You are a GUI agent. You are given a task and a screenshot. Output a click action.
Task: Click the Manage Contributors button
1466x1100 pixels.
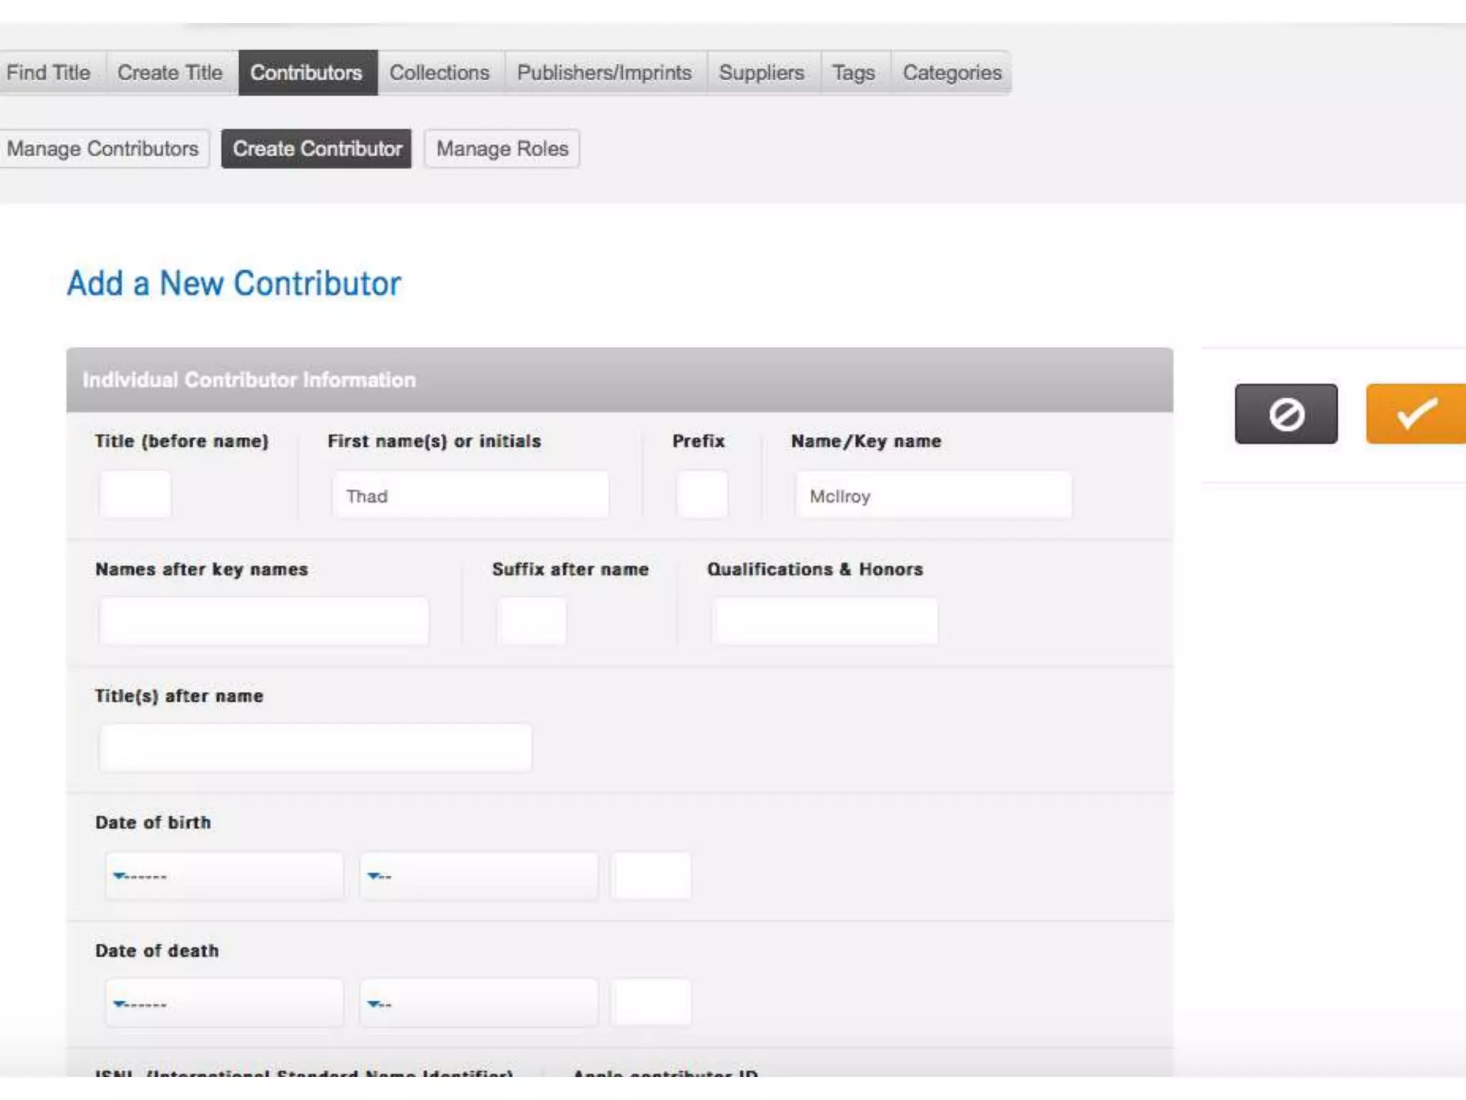click(x=103, y=149)
